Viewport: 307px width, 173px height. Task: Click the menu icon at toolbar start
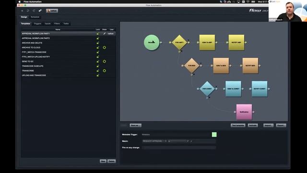point(22,11)
